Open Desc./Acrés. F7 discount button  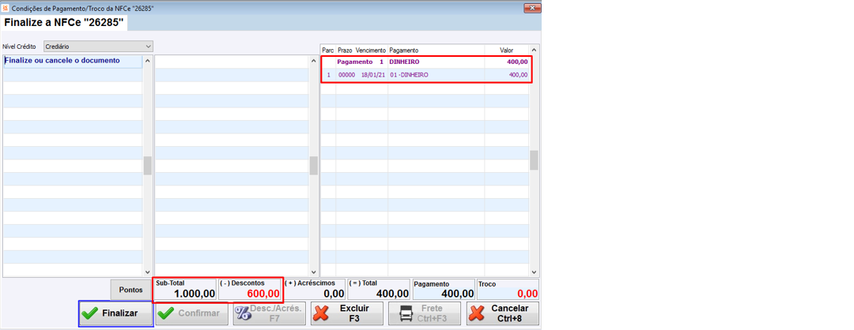[269, 313]
